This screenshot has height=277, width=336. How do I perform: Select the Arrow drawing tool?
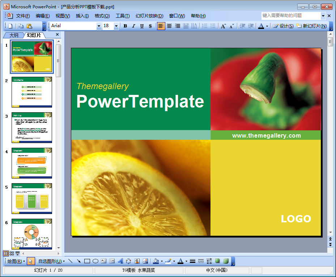(x=78, y=261)
